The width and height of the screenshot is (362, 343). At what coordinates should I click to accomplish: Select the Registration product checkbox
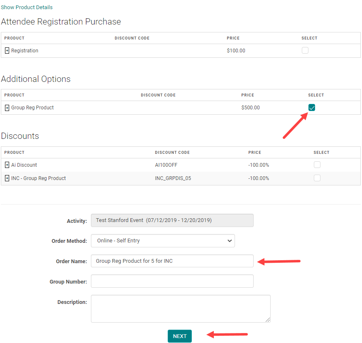(x=305, y=51)
